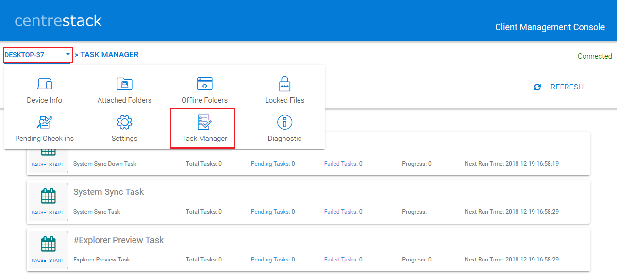The width and height of the screenshot is (617, 278).
Task: Click the System Sync Task calendar icon
Action: coord(48,196)
